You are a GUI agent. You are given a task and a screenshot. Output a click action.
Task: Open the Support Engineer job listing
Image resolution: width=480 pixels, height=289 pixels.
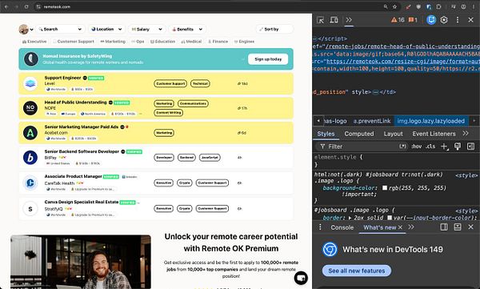[x=156, y=83]
